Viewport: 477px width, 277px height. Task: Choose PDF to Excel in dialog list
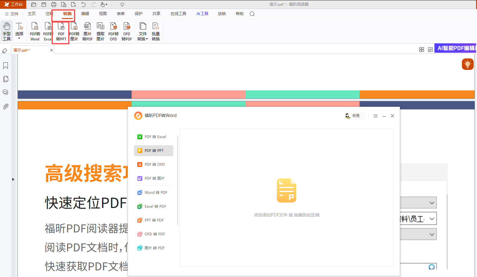point(154,137)
